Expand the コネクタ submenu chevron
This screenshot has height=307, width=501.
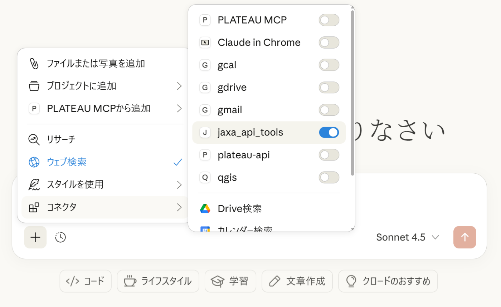[179, 207]
